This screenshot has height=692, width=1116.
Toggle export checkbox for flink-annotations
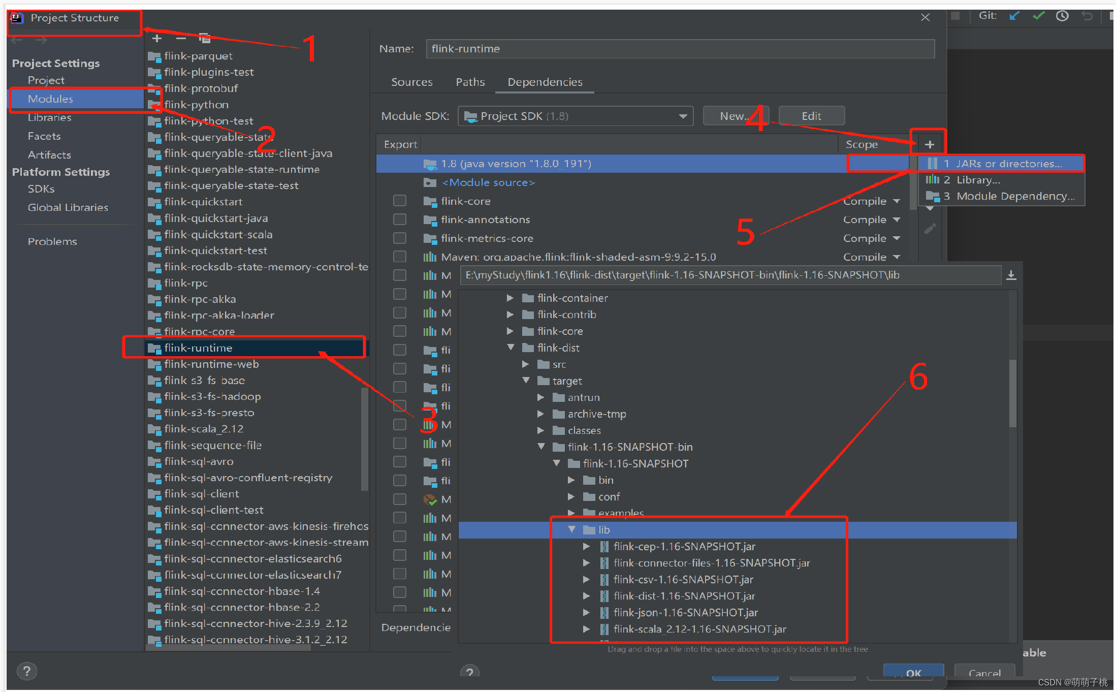(400, 219)
